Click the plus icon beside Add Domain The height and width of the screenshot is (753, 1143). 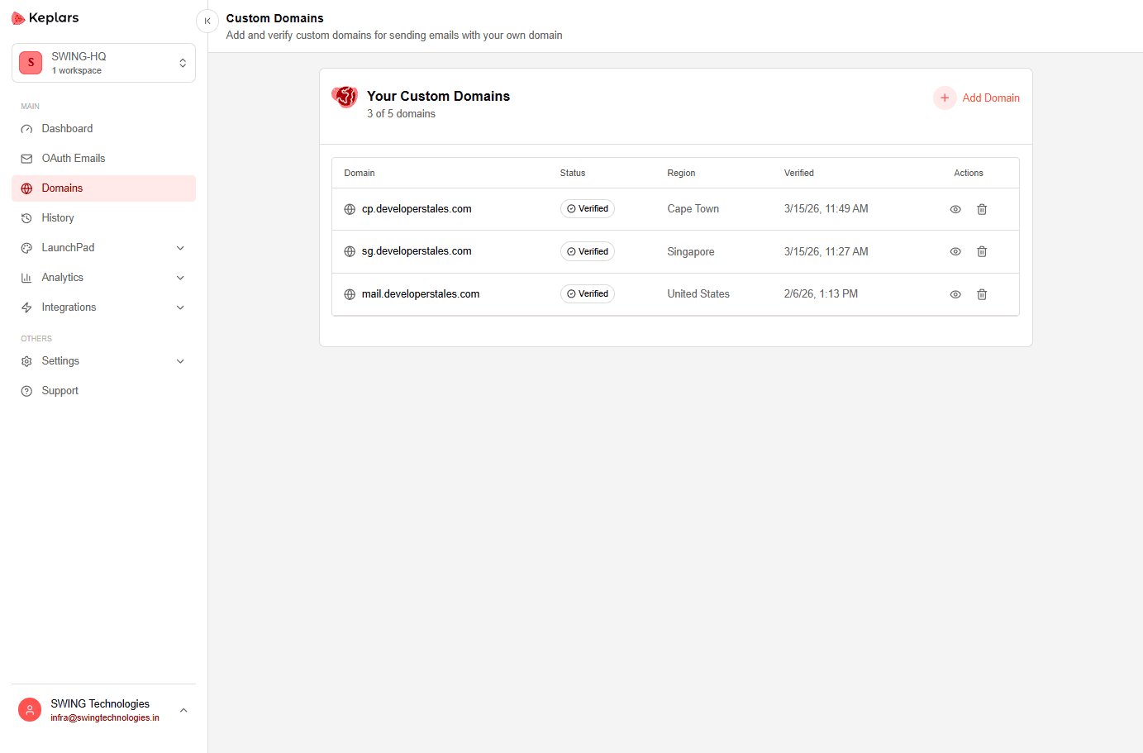tap(945, 98)
